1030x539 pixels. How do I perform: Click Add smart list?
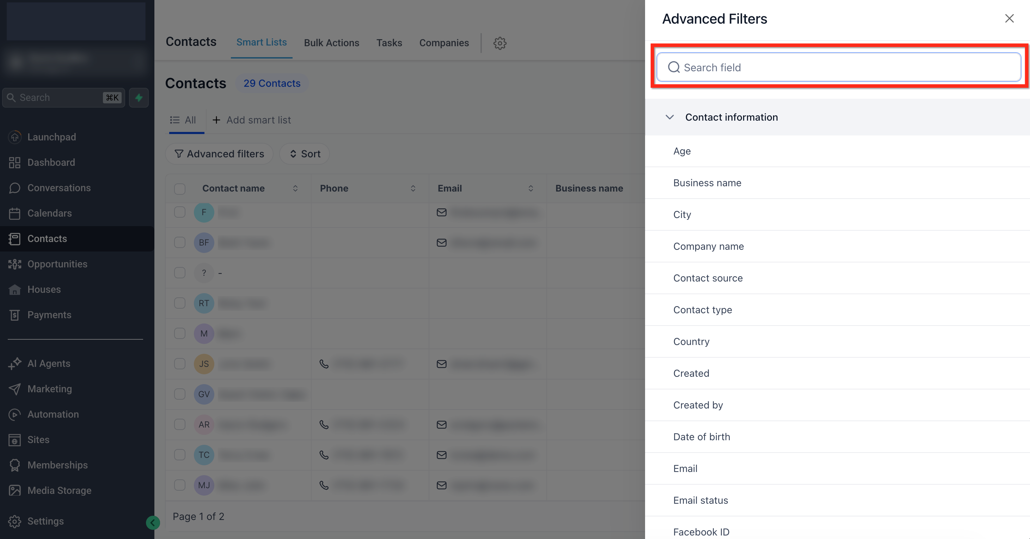[251, 120]
